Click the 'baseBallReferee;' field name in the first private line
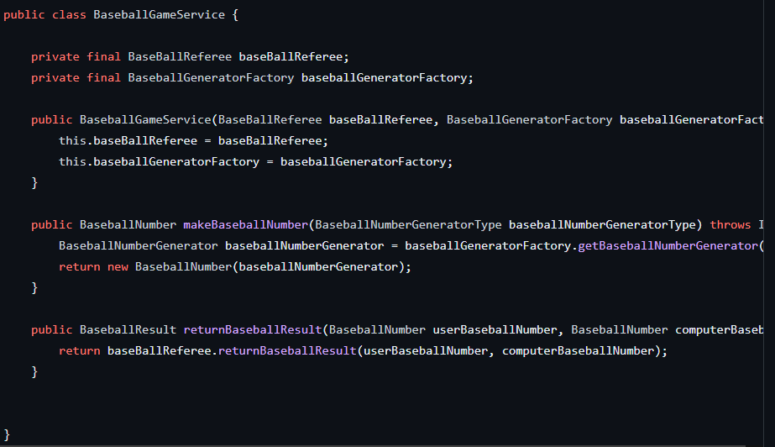Image resolution: width=775 pixels, height=447 pixels. 294,57
